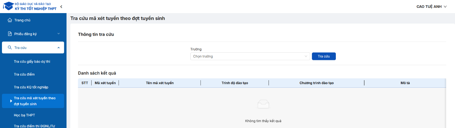Open Tra cứu giấy báo dự thi

32,61
